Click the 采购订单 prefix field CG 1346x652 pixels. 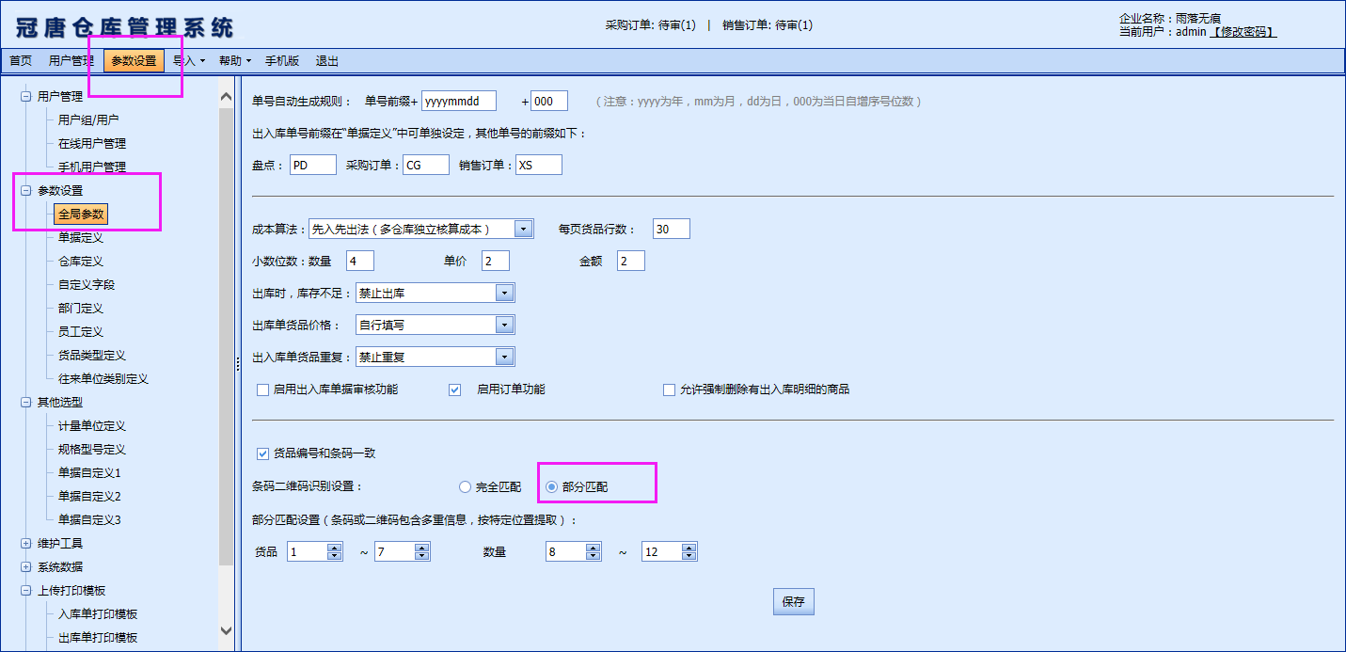click(426, 165)
